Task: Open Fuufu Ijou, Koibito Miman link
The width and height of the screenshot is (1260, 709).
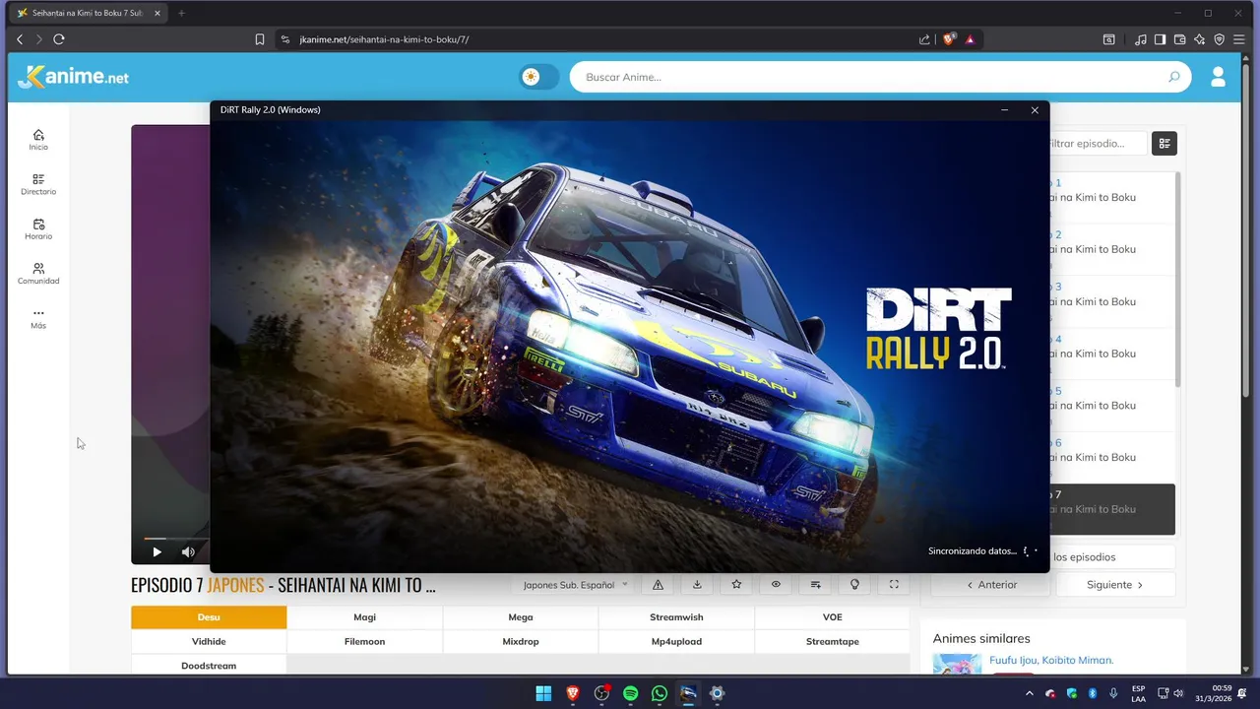Action: [1051, 661]
